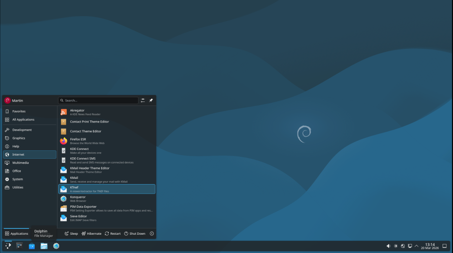Open Discover store from the taskbar

point(32,246)
